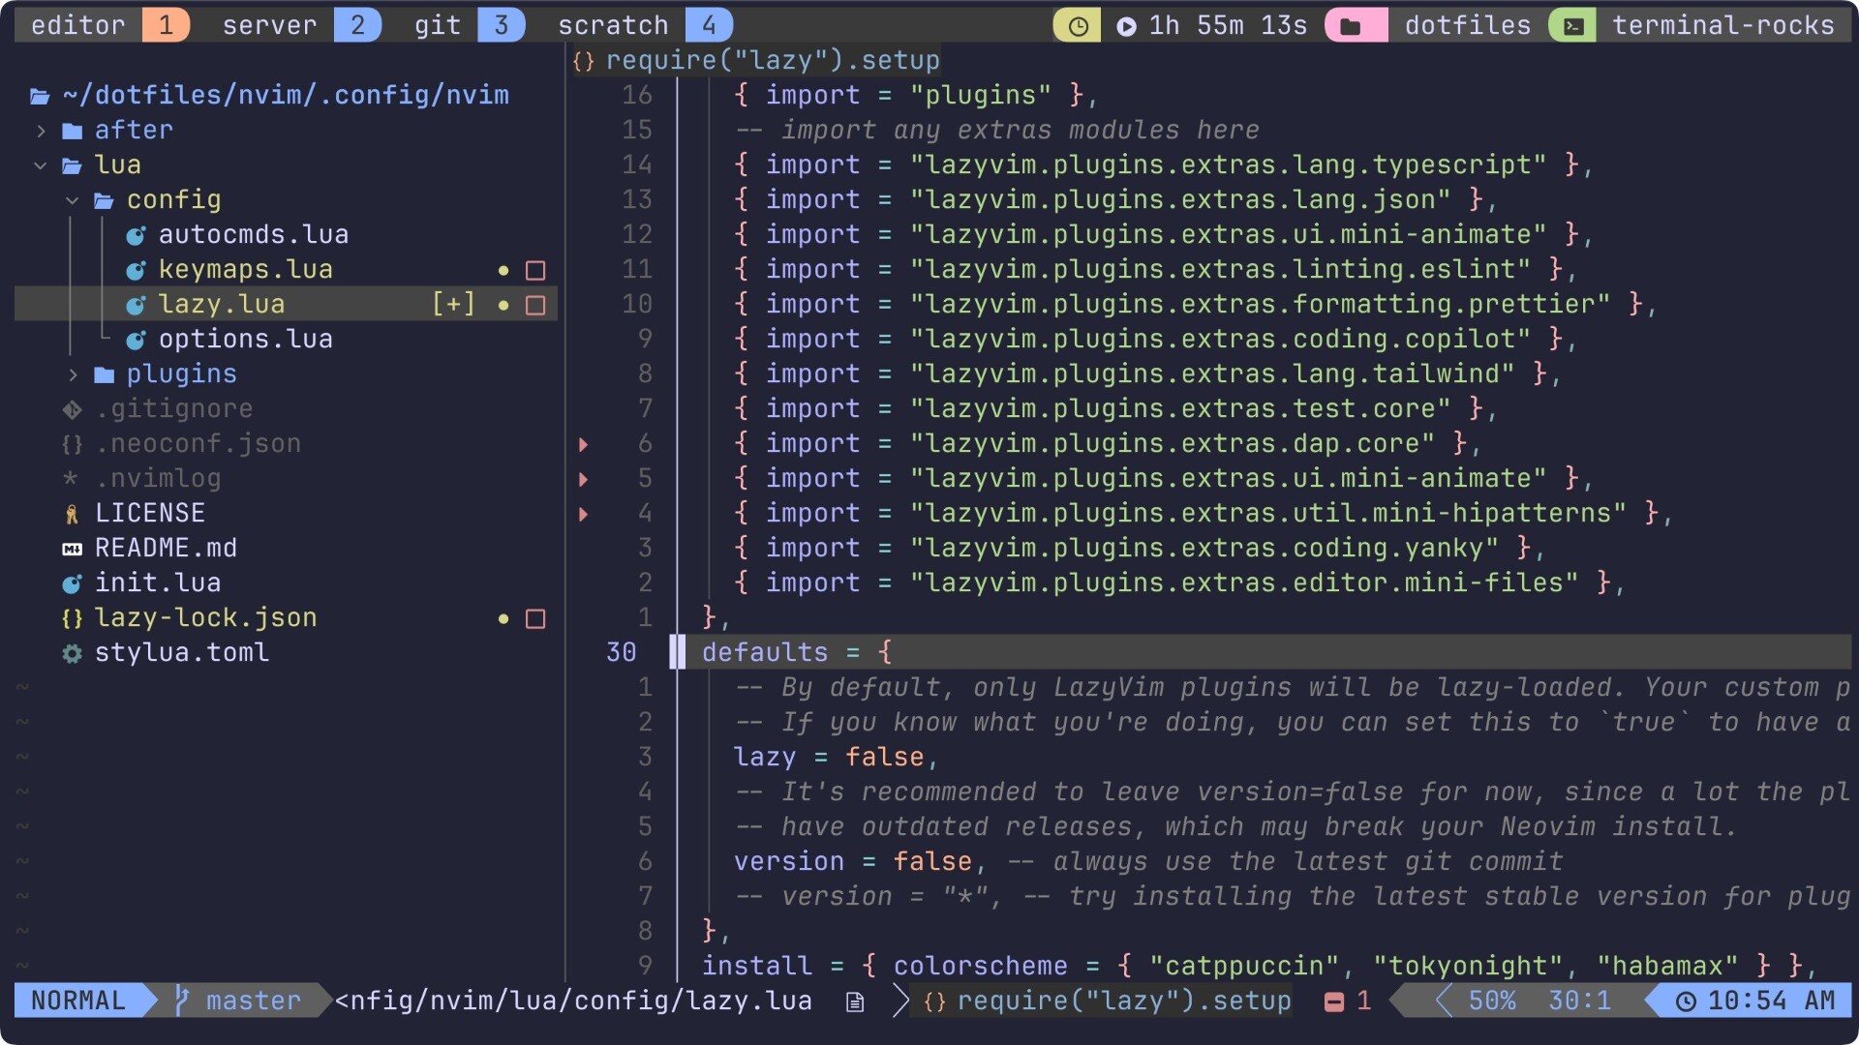
Task: Toggle the git status box on lazy.lua
Action: (x=535, y=305)
